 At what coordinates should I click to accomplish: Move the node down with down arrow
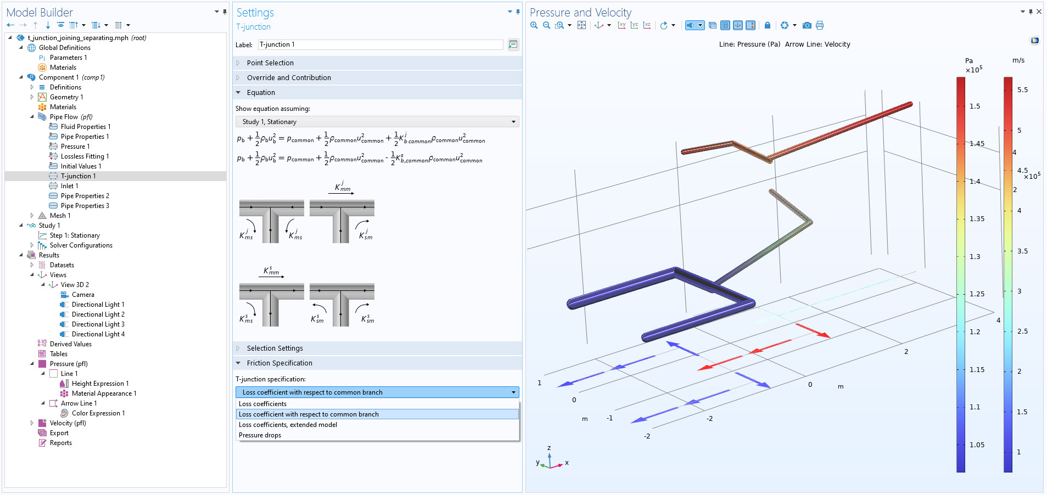pos(48,25)
